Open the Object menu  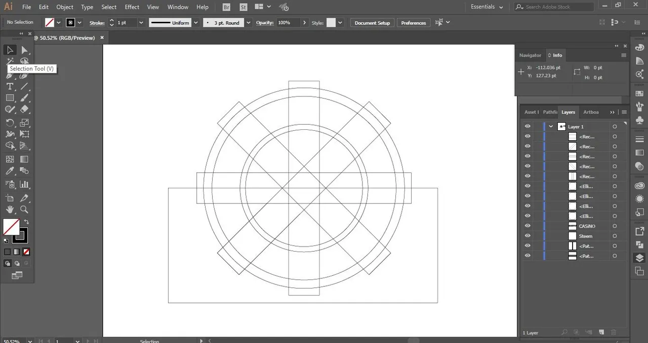[x=65, y=7]
